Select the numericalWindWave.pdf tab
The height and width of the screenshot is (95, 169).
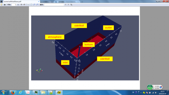point(22,2)
